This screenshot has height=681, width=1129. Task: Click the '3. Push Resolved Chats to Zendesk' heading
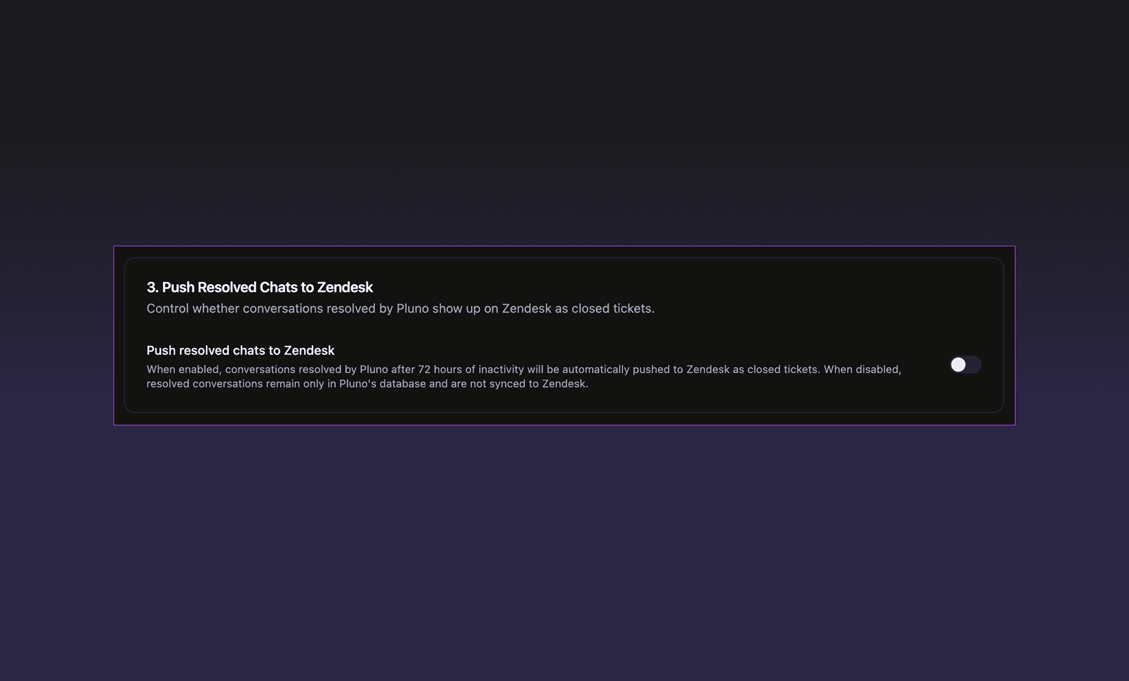click(x=259, y=287)
